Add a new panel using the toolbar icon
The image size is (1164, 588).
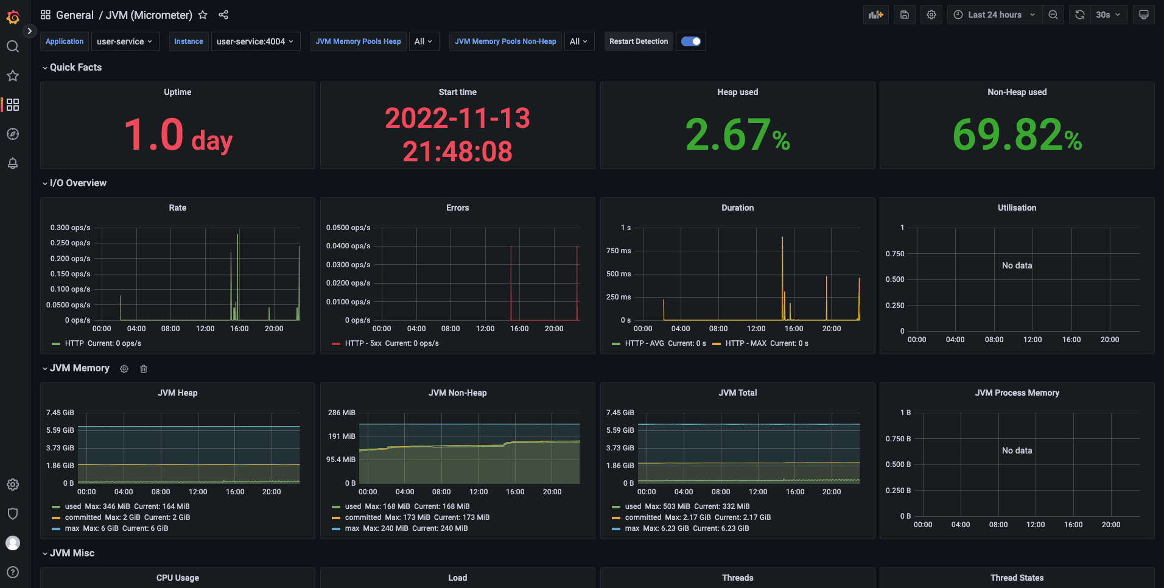point(875,14)
